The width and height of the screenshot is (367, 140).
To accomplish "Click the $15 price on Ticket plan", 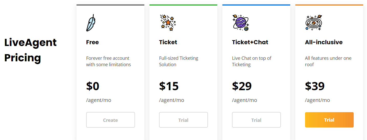I will coord(169,86).
